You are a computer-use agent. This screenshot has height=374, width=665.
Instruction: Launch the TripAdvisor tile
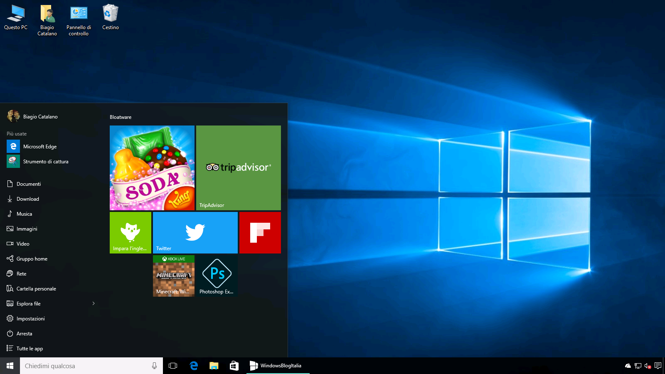(239, 168)
